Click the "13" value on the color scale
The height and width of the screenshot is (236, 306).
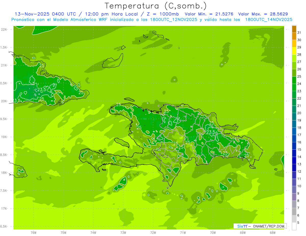(x=299, y=164)
